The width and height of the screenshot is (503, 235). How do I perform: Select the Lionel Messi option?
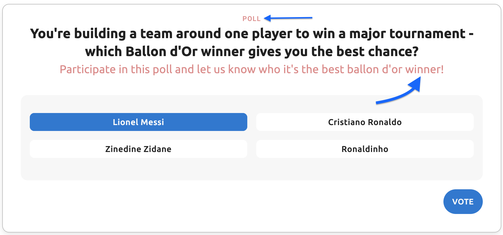pos(138,122)
